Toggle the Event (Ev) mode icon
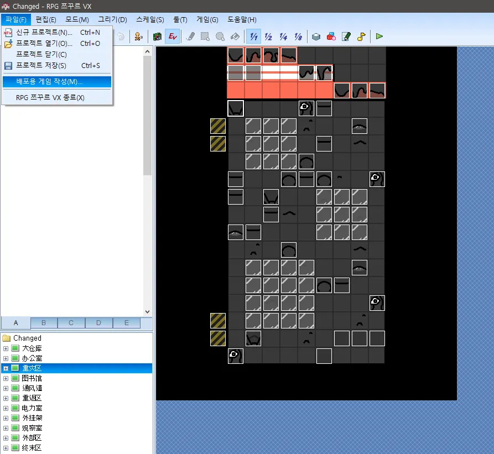Viewport: 494px width, 454px height. point(173,36)
